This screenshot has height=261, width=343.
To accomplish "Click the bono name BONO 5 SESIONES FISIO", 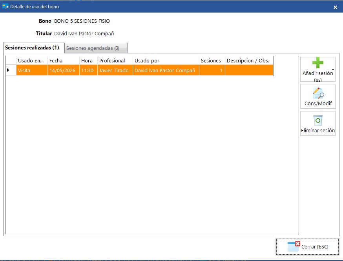I will click(82, 21).
